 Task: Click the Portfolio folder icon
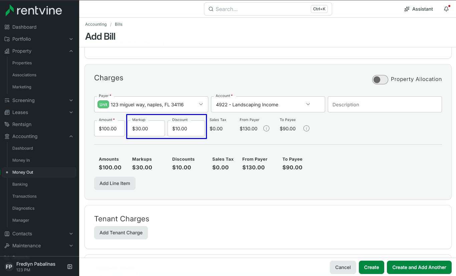pos(7,39)
